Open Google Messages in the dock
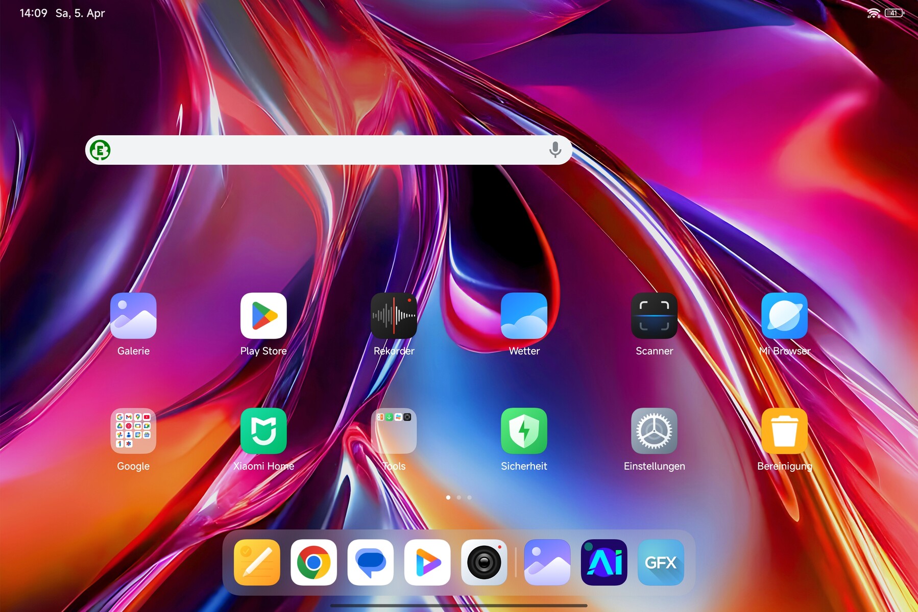Screen dimensions: 918x612 (x=370, y=563)
